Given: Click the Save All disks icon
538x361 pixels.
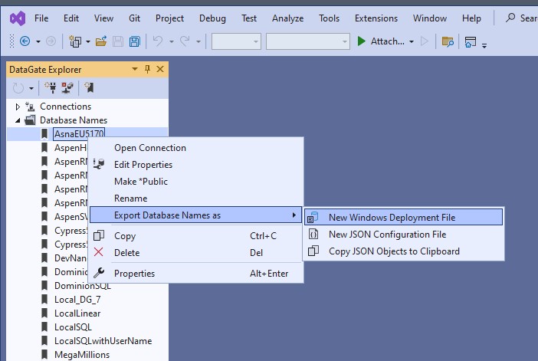Looking at the screenshot, I should (x=135, y=41).
